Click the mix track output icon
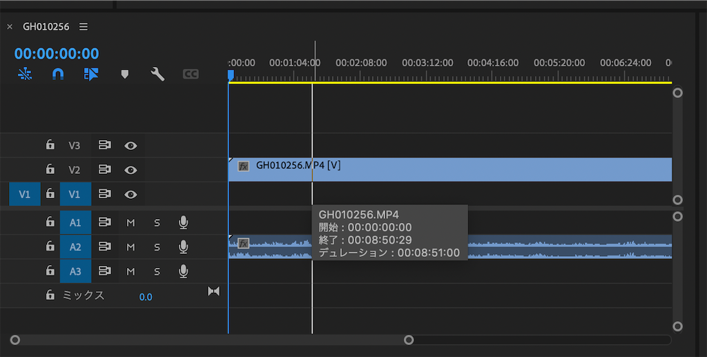 (214, 291)
